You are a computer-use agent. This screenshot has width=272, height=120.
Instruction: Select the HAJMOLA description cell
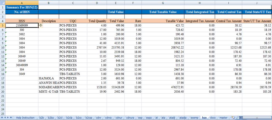coord(49,78)
